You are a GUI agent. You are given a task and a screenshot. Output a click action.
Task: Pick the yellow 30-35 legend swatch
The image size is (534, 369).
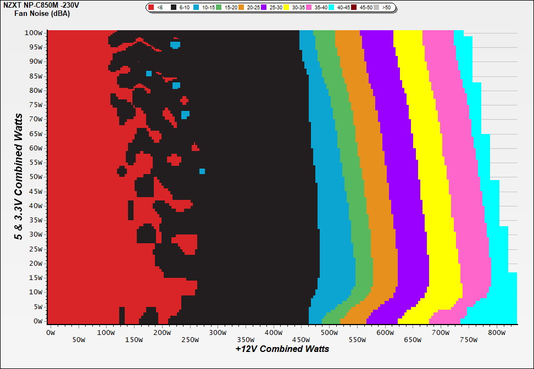[287, 8]
